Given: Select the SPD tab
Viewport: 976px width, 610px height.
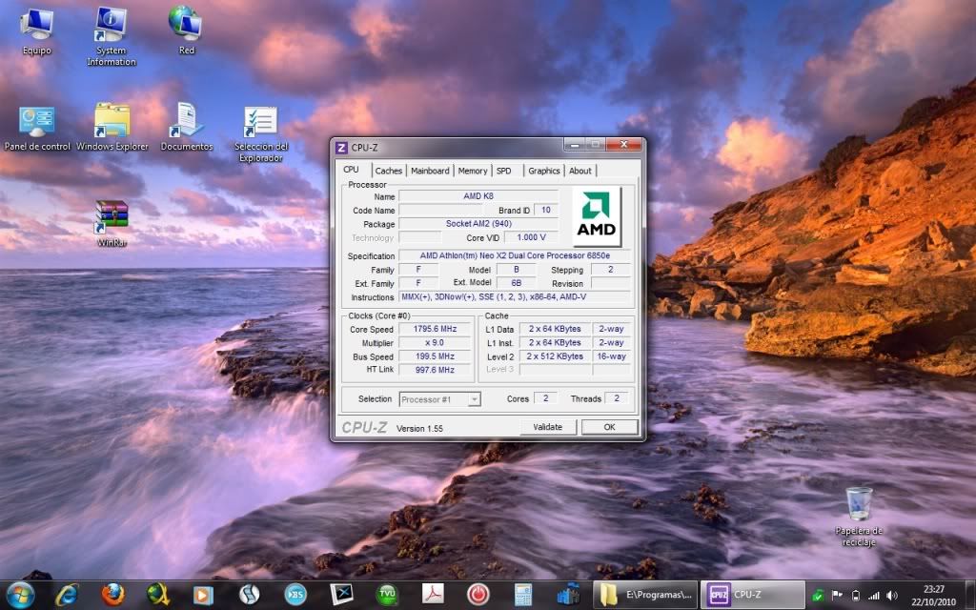Looking at the screenshot, I should click(503, 171).
